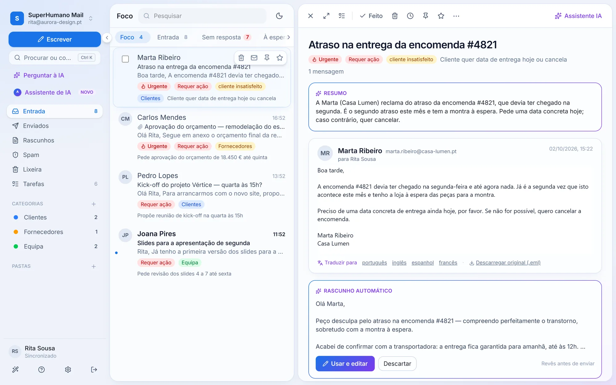The height and width of the screenshot is (385, 616).
Task: Trash Marta Ribeiro email from list hover actions
Action: tap(241, 58)
